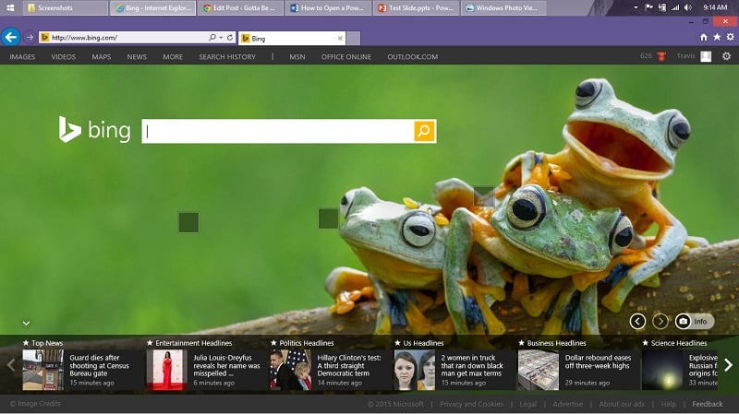The width and height of the screenshot is (739, 414).
Task: Expand the MORE menu in Bing navbar
Action: coord(173,57)
